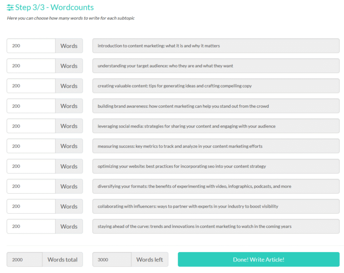Click 'Words' label in the introduction row

coord(69,46)
